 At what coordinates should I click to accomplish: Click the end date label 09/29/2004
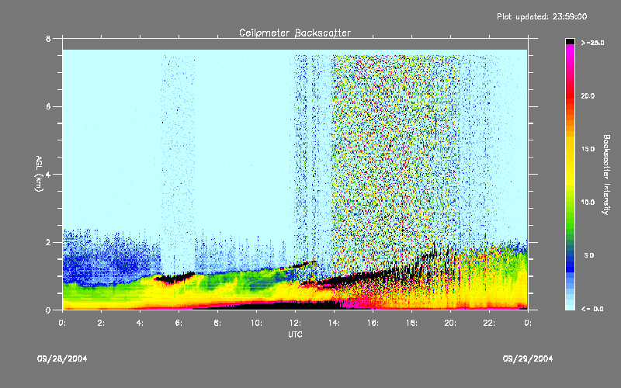pyautogui.click(x=528, y=359)
